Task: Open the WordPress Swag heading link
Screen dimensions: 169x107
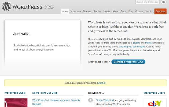Action: point(15,93)
